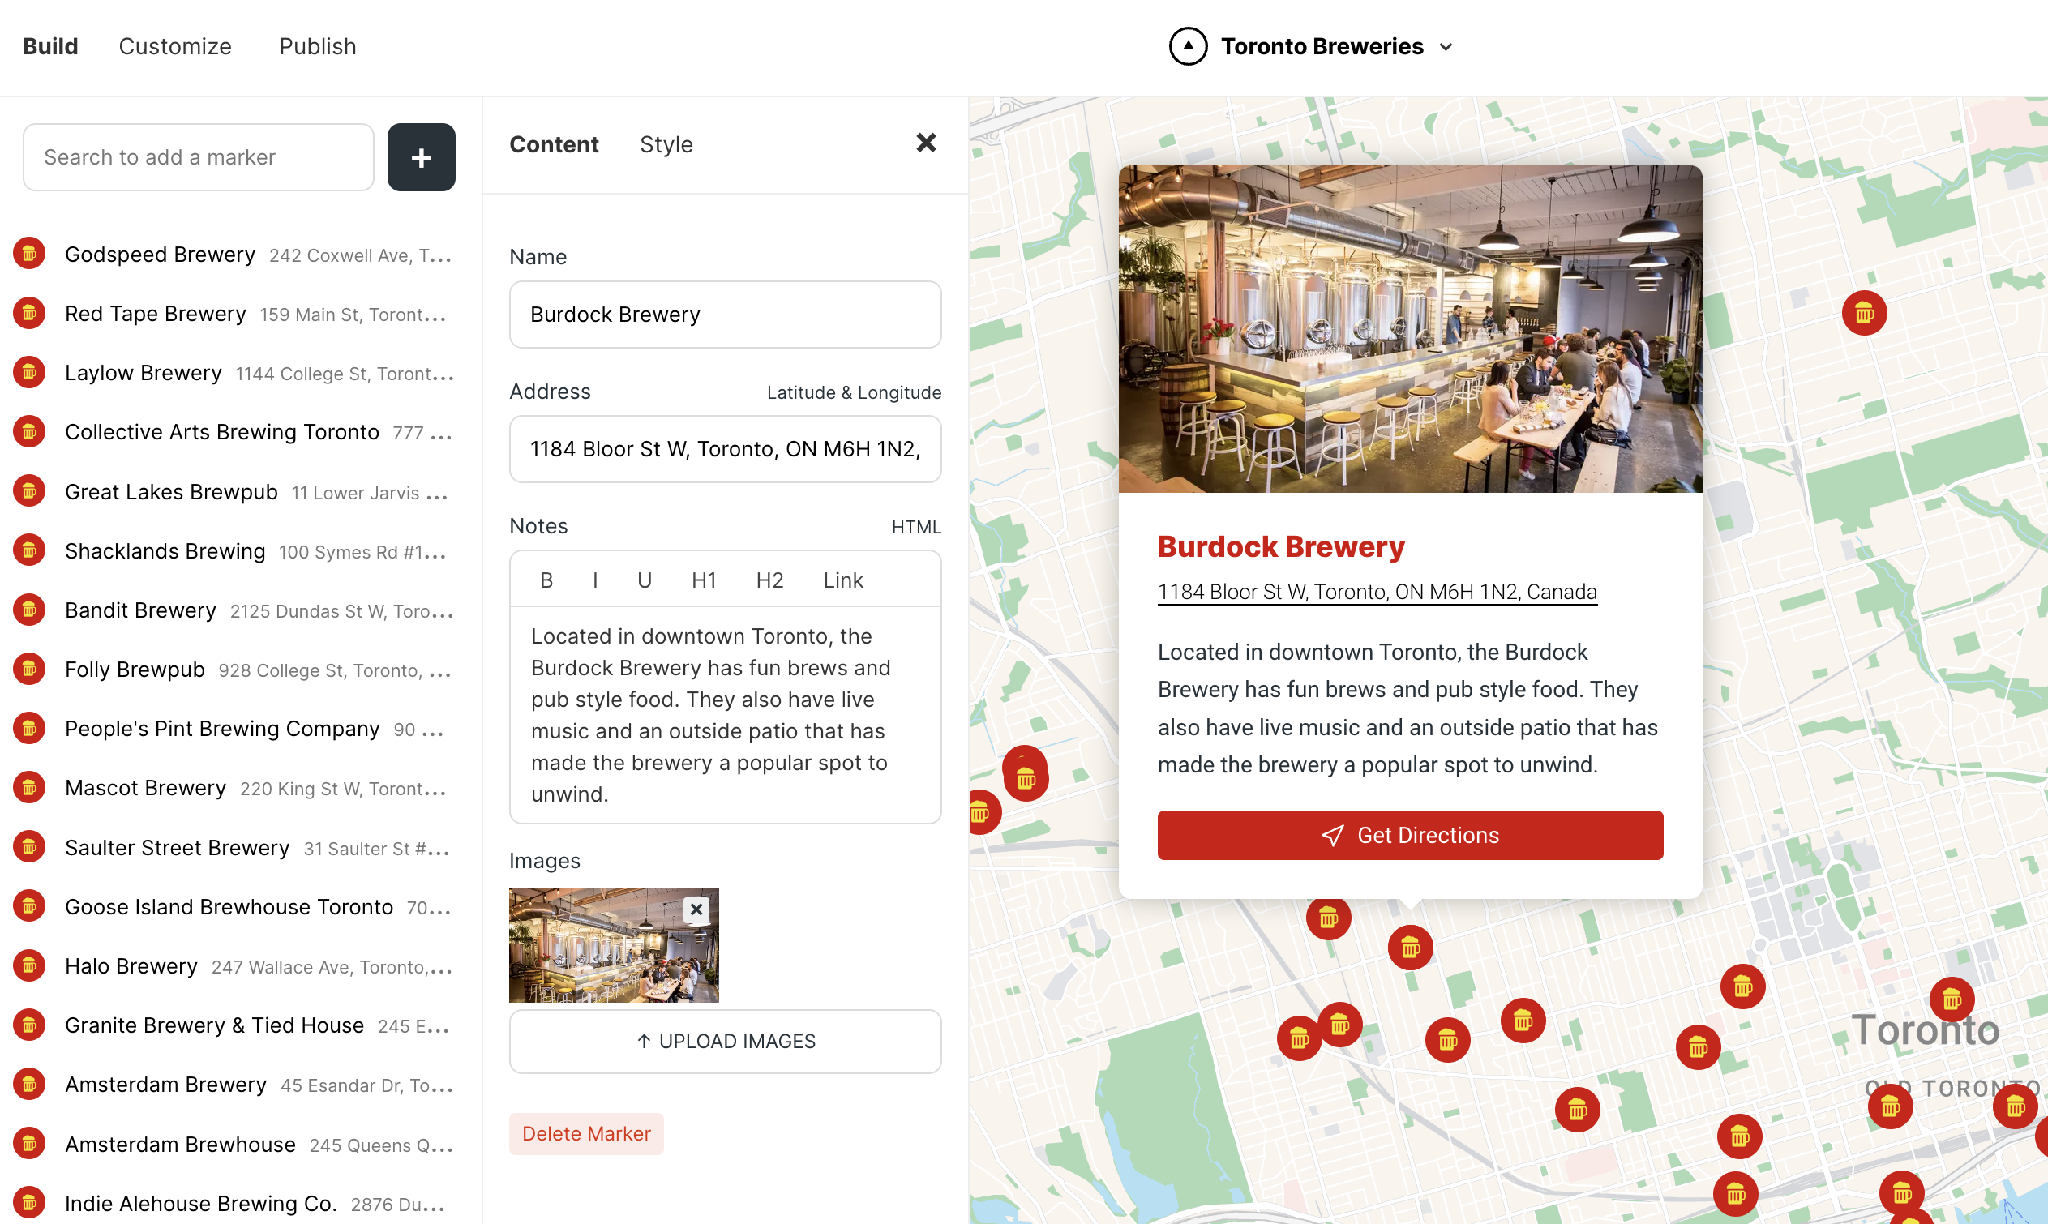The width and height of the screenshot is (2048, 1224).
Task: Click Saulter Street Brewery beer icon
Action: click(x=29, y=847)
